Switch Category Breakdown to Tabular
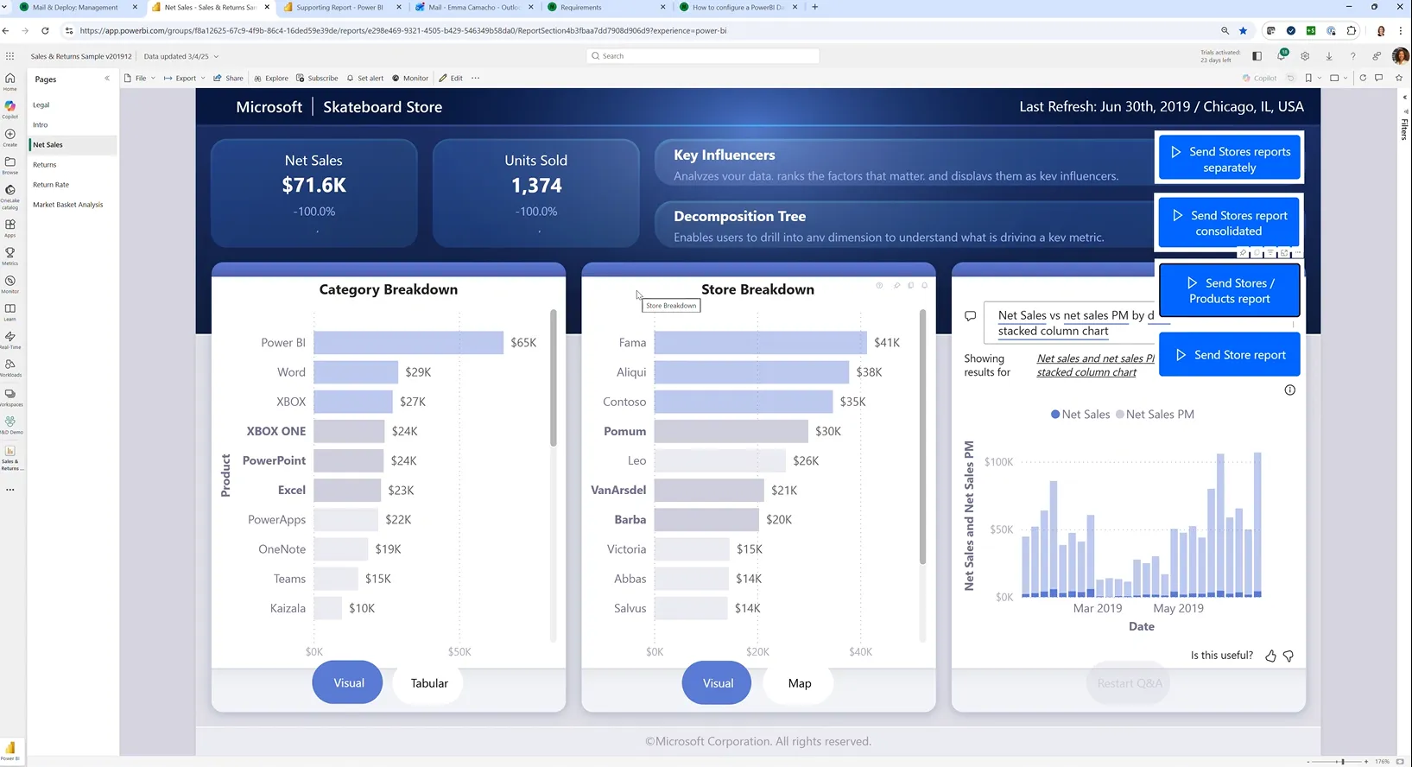Viewport: 1412px width, 767px height. tap(429, 682)
